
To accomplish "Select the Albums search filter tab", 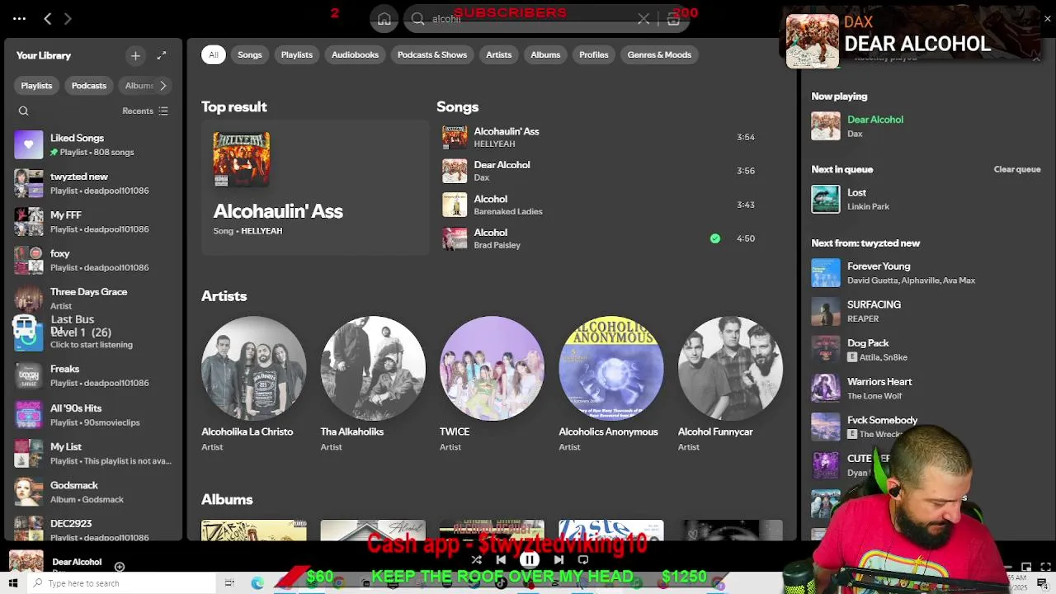I will (x=545, y=54).
